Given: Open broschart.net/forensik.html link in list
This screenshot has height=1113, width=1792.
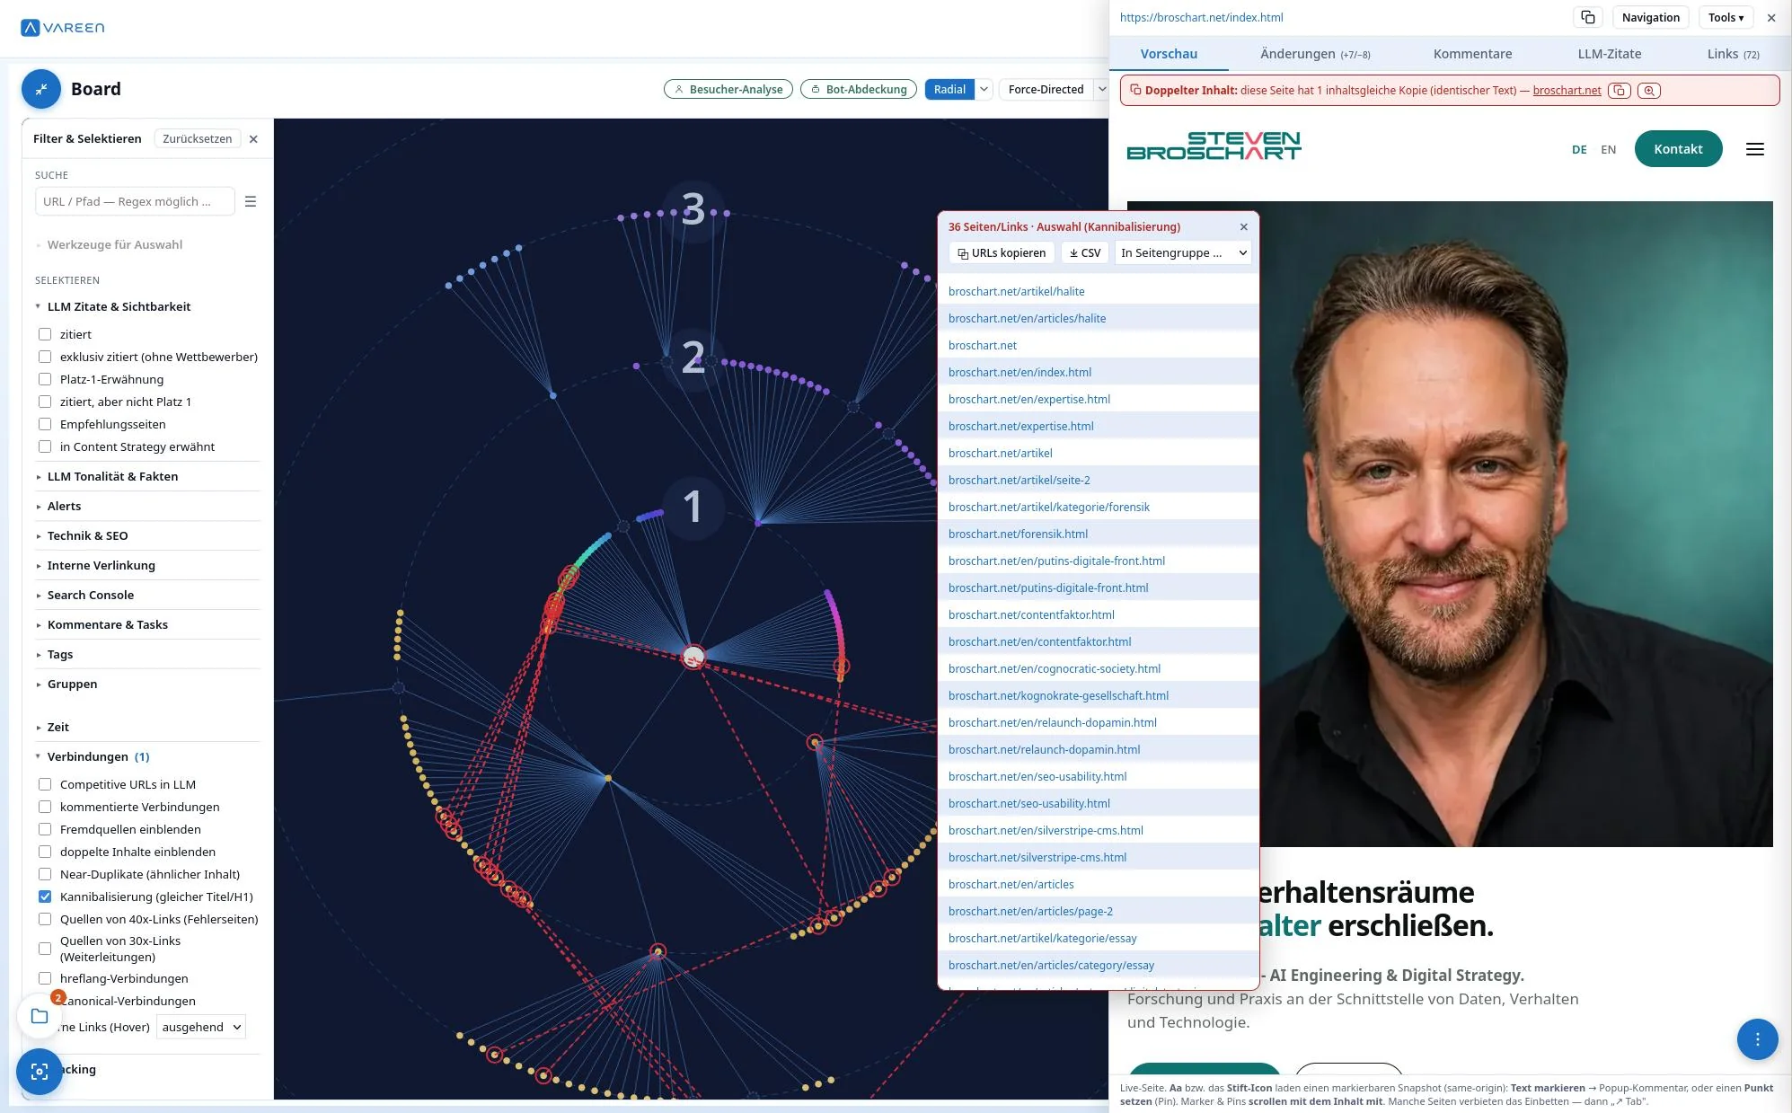Looking at the screenshot, I should (1018, 534).
